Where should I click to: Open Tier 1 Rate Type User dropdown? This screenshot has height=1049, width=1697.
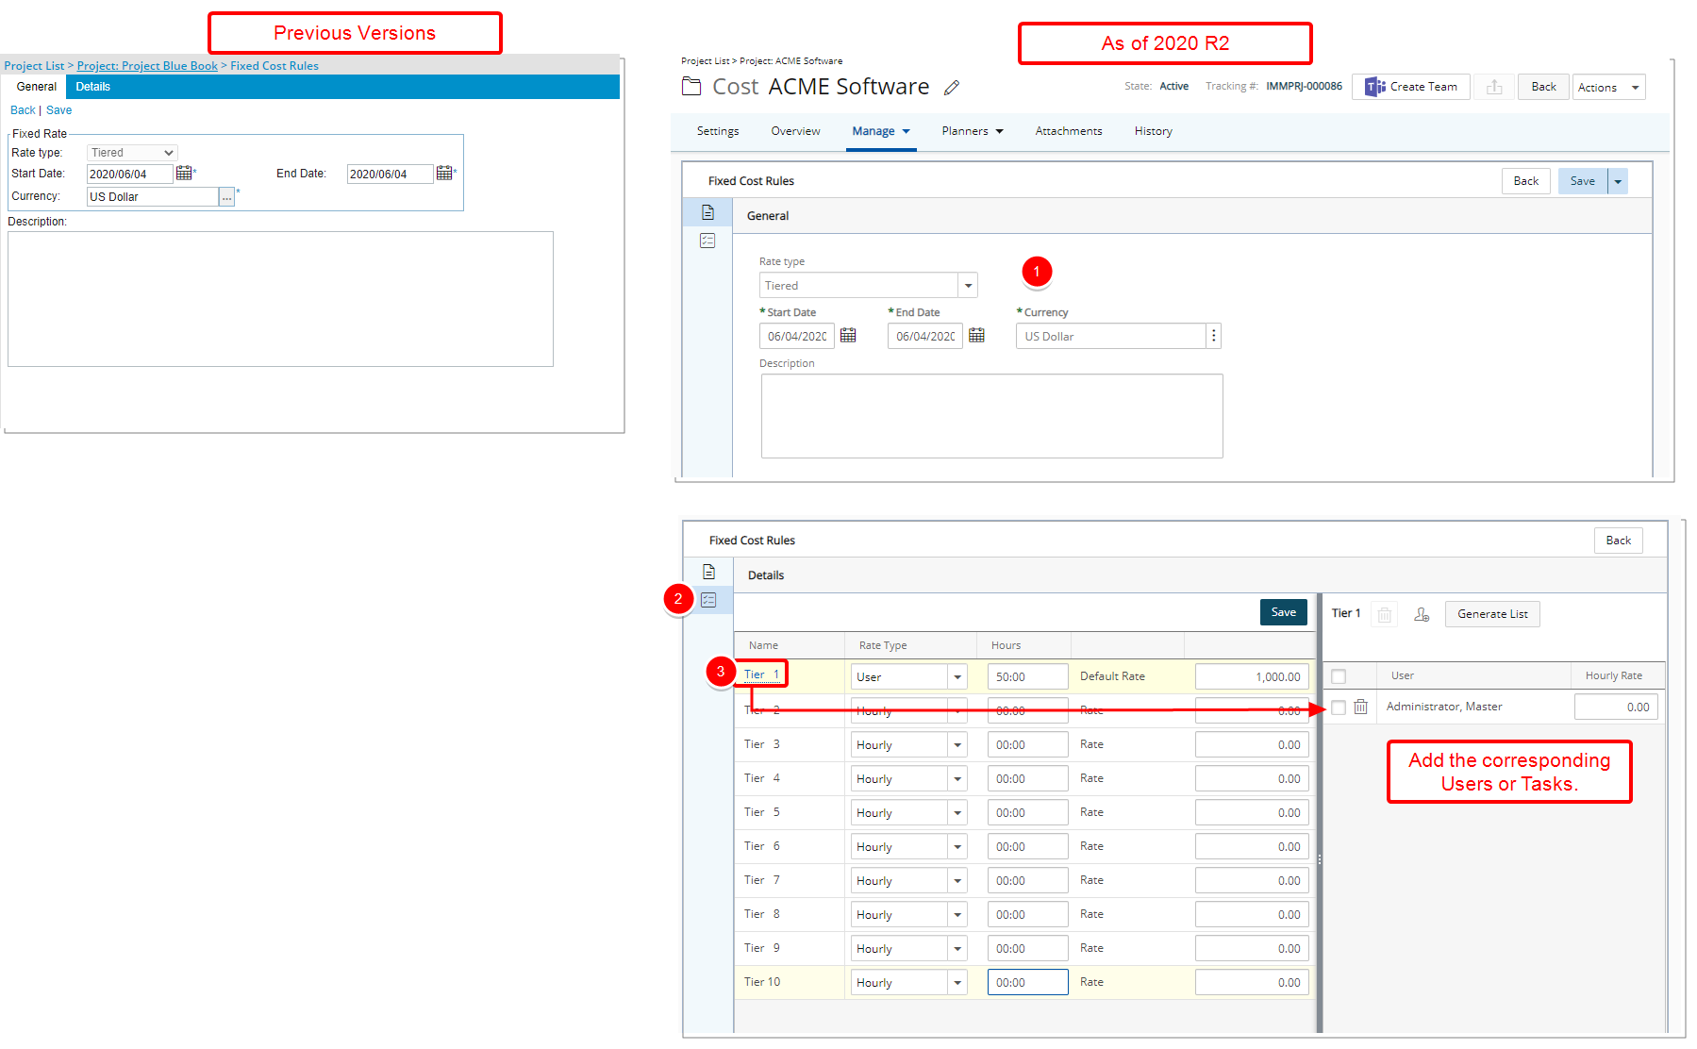tap(957, 676)
